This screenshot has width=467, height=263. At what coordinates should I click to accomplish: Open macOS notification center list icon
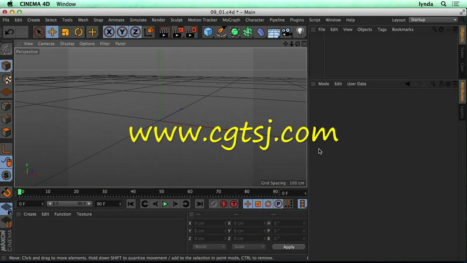coord(455,4)
